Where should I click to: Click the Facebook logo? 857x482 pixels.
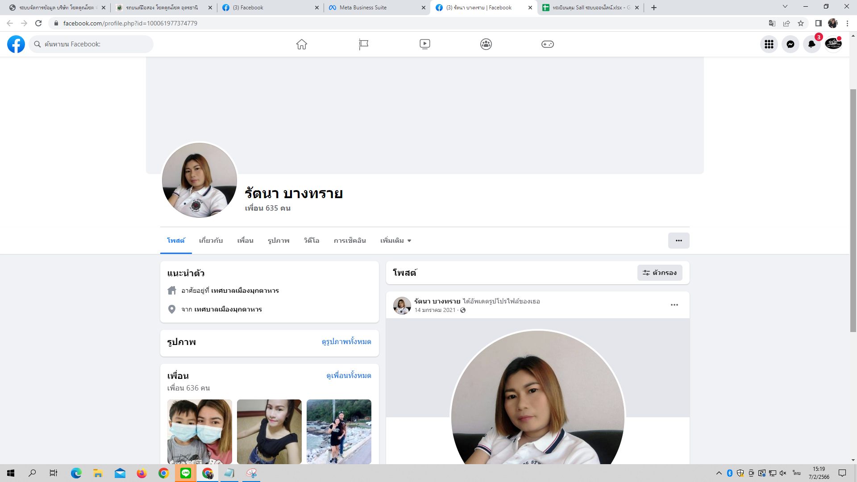click(16, 44)
